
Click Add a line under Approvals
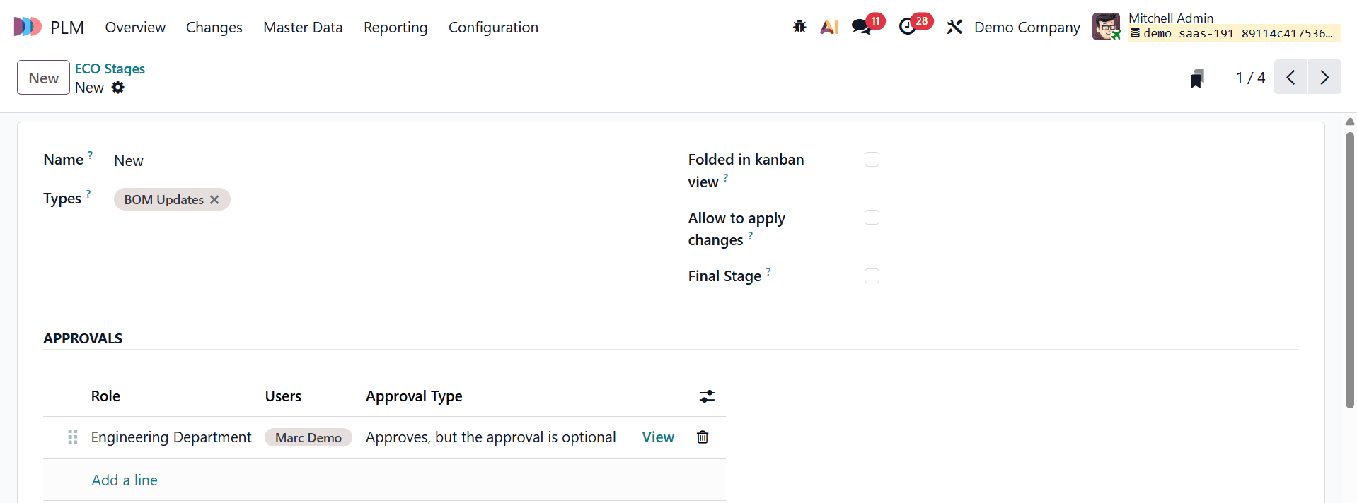coord(124,480)
